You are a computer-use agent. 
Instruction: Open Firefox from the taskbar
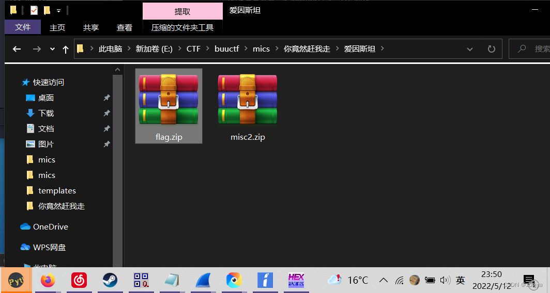coord(48,280)
